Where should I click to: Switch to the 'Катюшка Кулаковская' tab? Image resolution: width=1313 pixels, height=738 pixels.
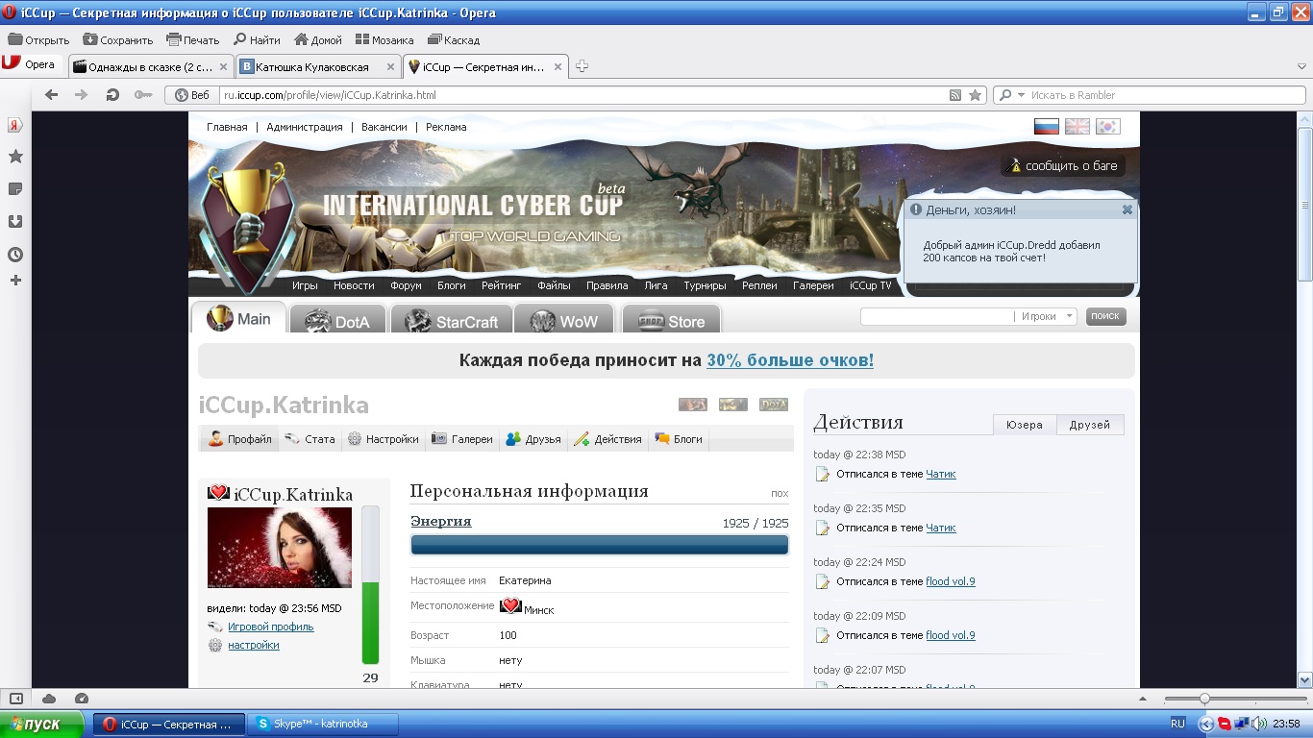coord(317,67)
